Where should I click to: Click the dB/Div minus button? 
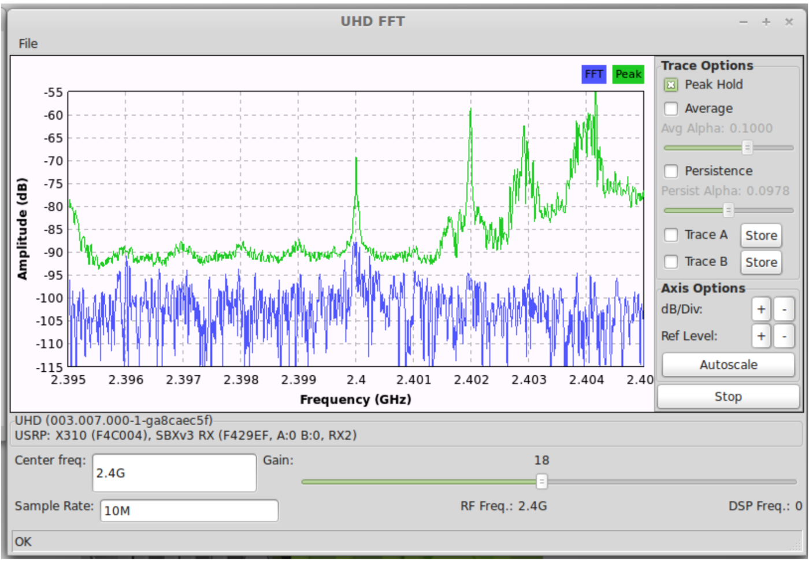point(784,309)
